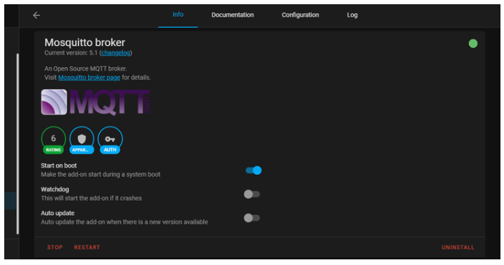Restart the Mosquitto broker add-on
Screen dimensions: 504x265
click(87, 247)
